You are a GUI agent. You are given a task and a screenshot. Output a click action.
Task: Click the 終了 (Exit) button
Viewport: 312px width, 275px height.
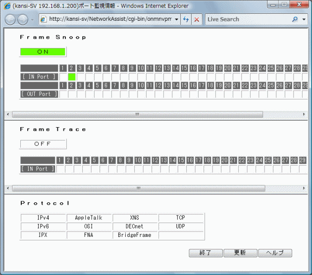(x=206, y=253)
